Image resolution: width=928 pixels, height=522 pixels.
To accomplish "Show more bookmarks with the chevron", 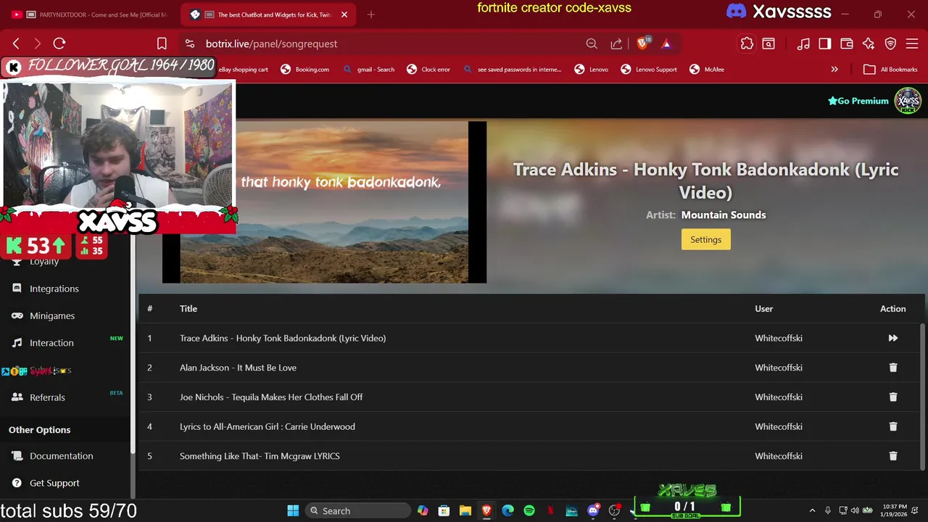I will [x=834, y=70].
